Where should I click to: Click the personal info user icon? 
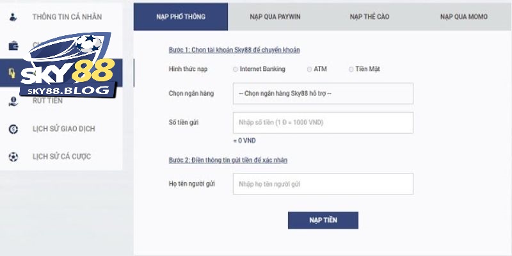point(13,15)
